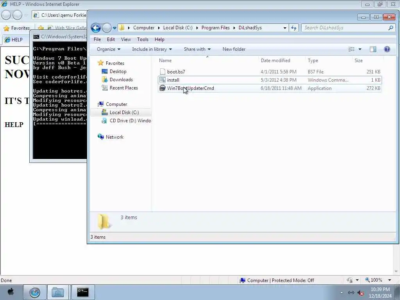Click Internet Explorer address bar
Viewport: 400px width, 300px height.
point(60,15)
